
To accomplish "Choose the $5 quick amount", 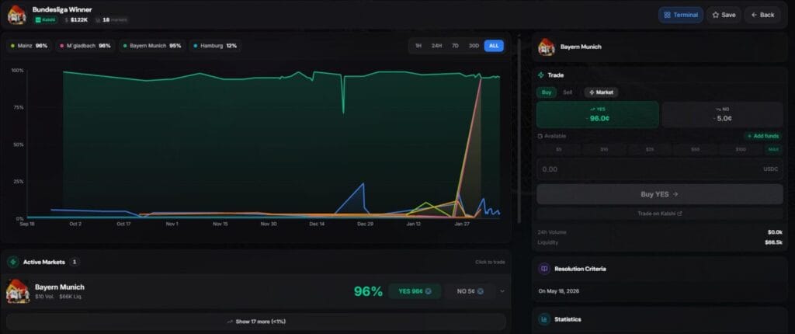I will (x=559, y=149).
